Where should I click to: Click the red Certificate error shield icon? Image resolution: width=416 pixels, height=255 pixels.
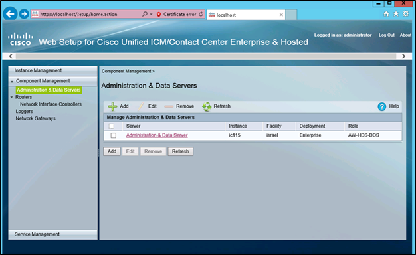(x=159, y=15)
